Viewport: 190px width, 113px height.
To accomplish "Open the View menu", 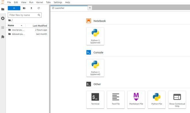I will click(x=24, y=2).
